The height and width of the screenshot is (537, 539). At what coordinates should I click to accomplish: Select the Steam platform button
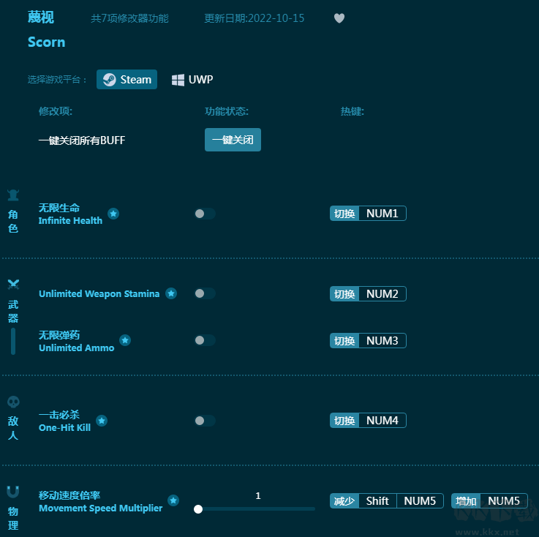click(x=127, y=80)
